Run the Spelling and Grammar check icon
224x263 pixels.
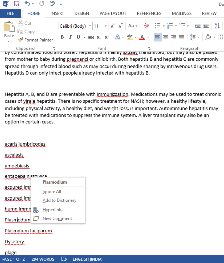(52, 3)
